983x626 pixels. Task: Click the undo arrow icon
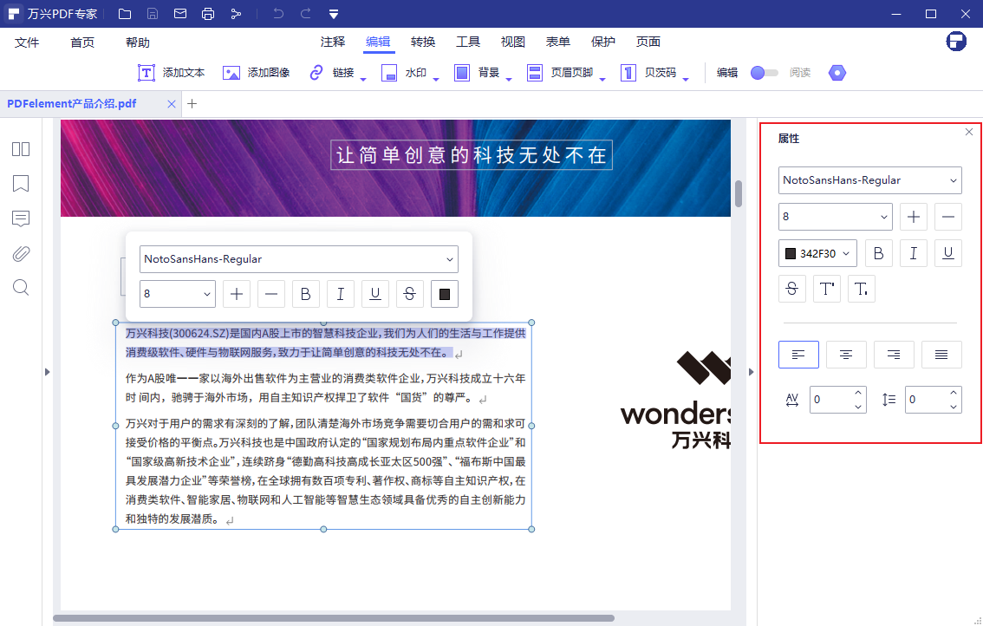click(x=277, y=13)
